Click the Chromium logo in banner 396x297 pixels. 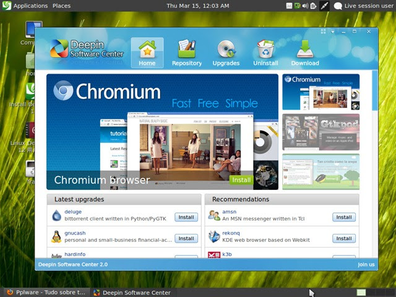63,90
